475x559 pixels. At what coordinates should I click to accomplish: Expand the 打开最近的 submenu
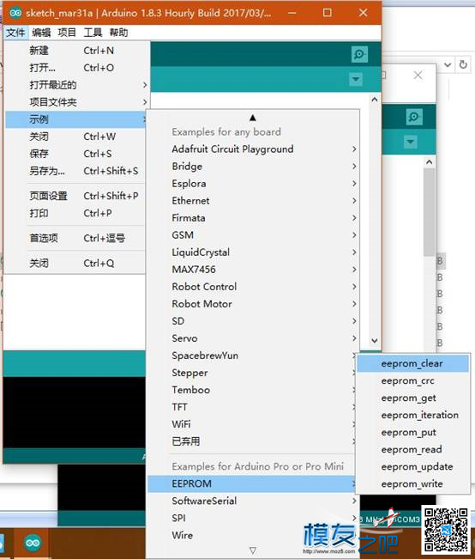pos(76,85)
